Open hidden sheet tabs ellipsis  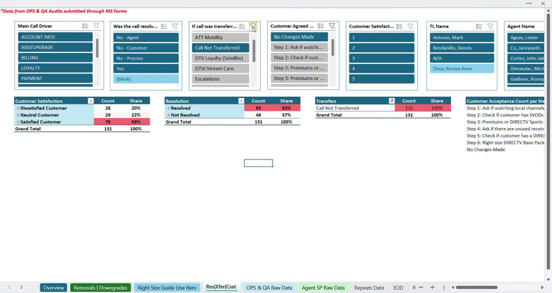(421, 287)
